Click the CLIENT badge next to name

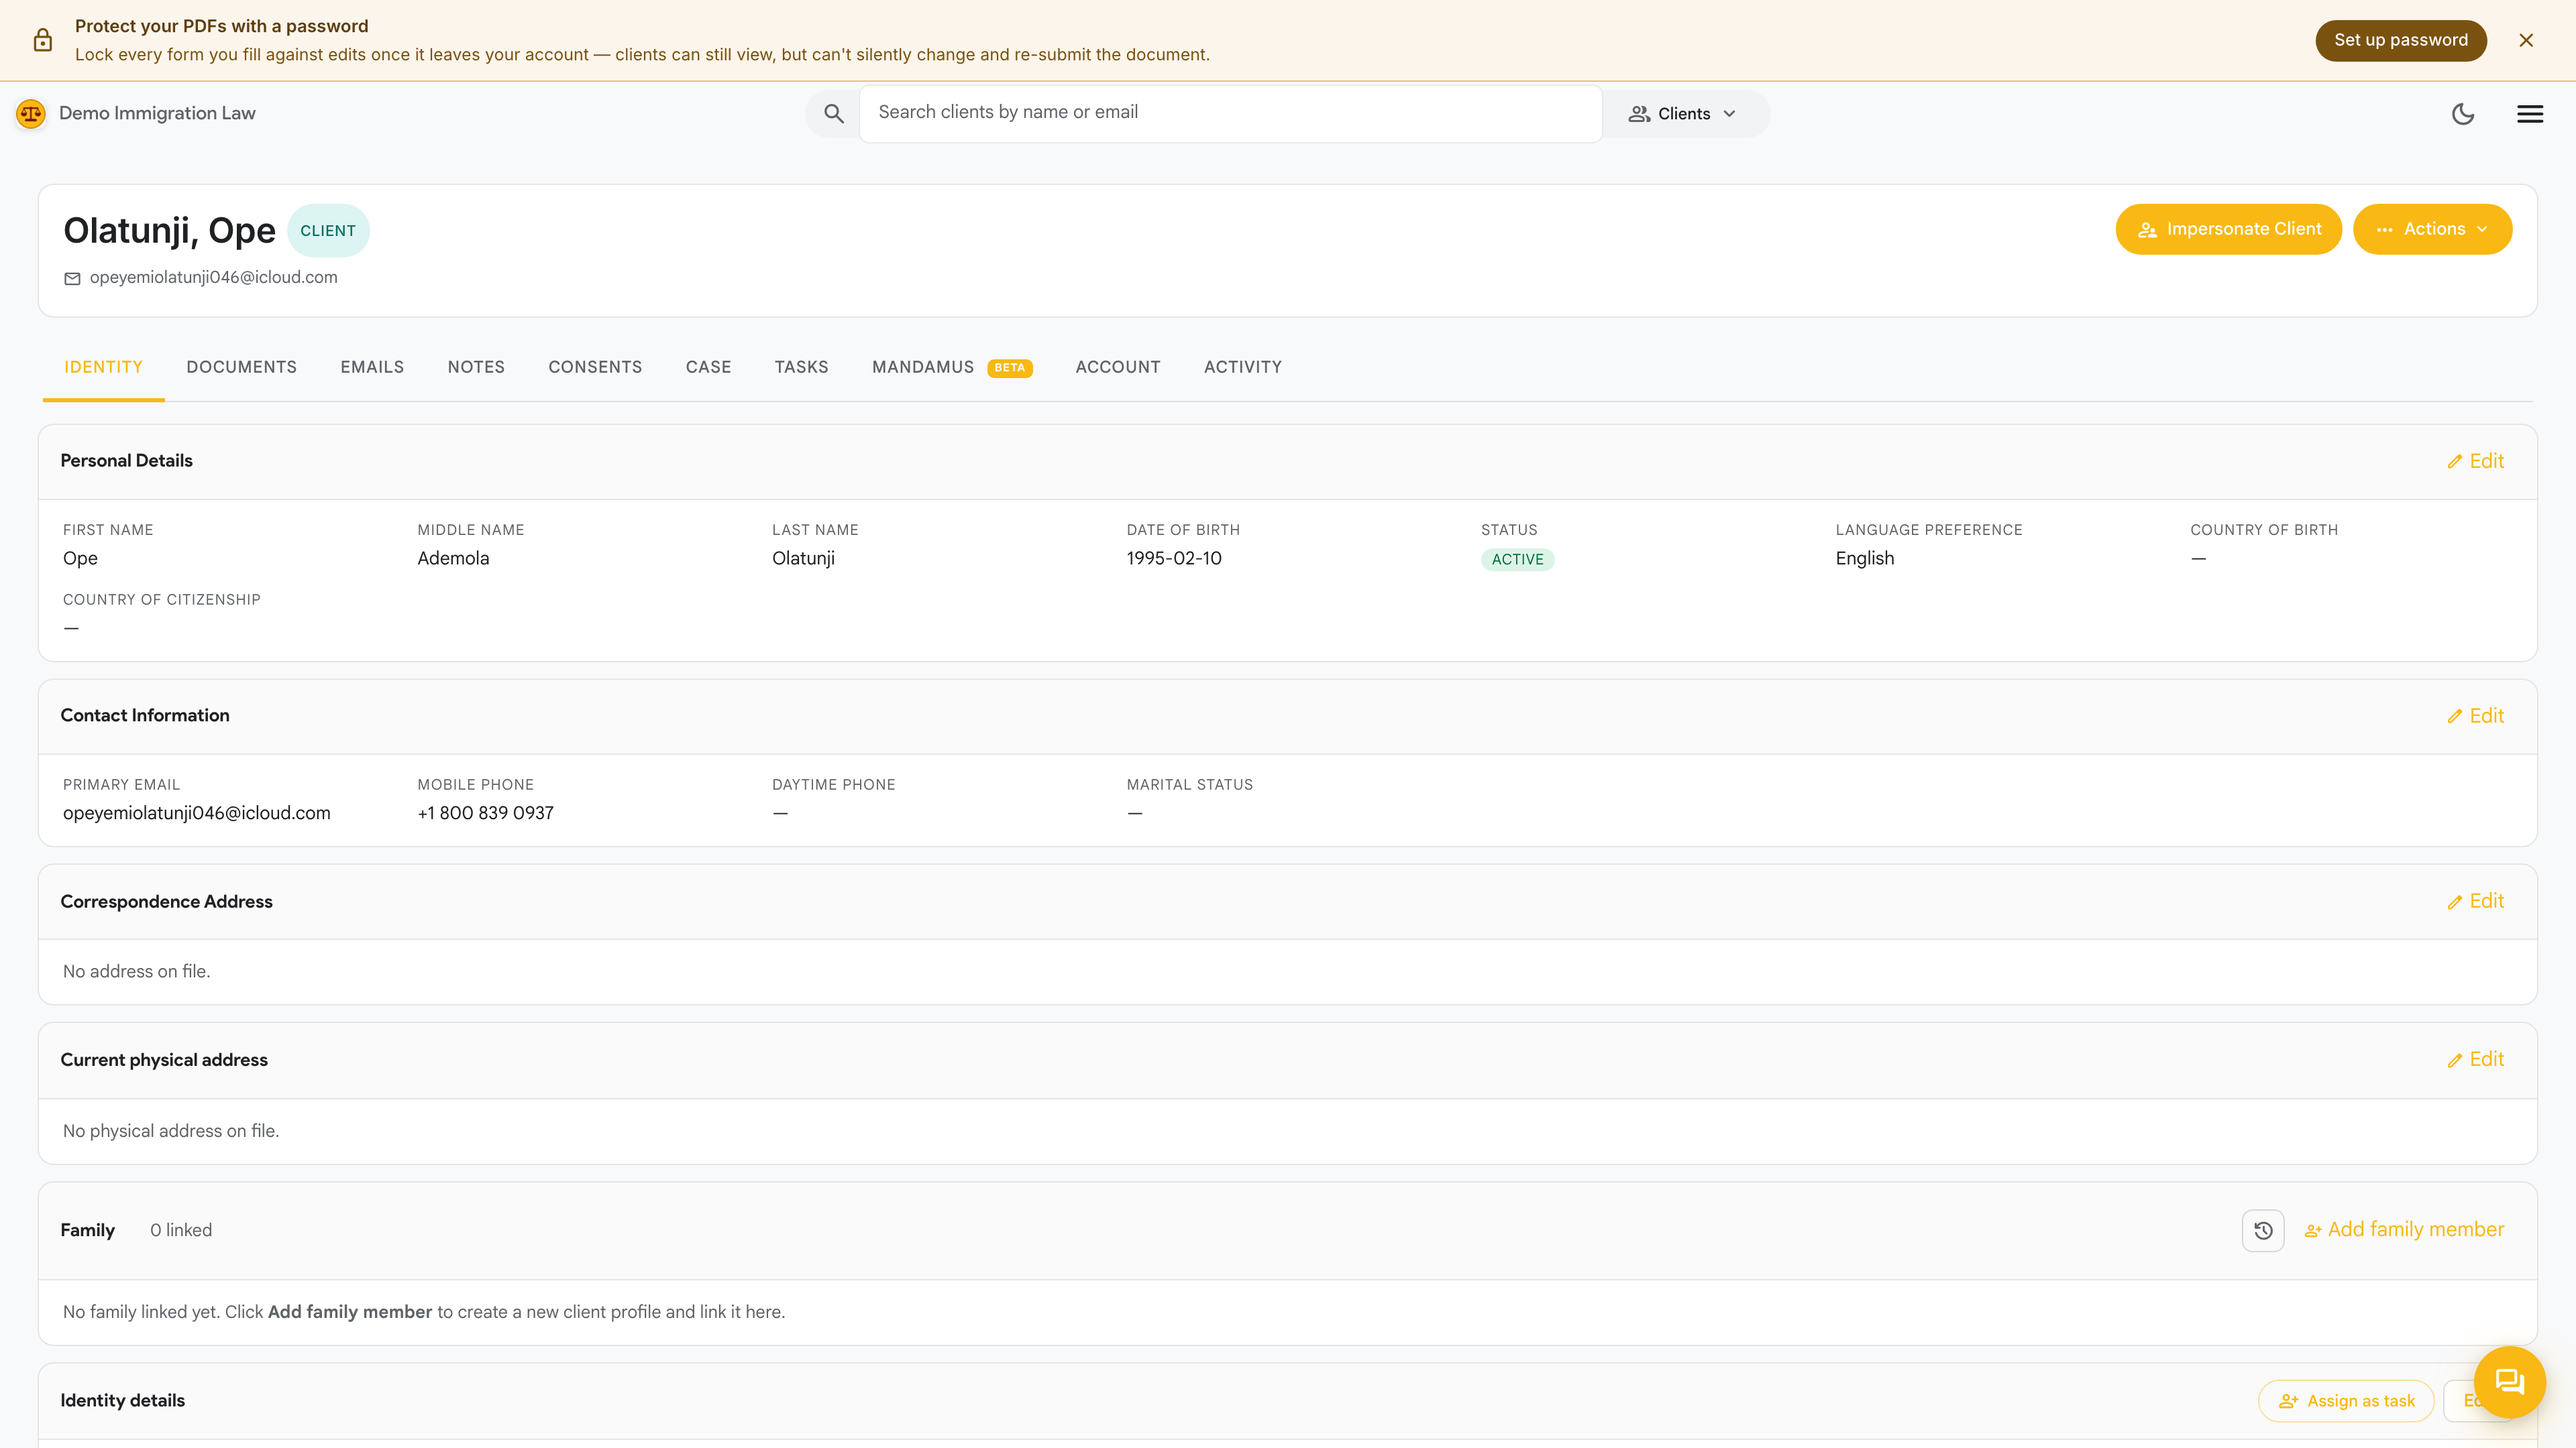pos(328,231)
